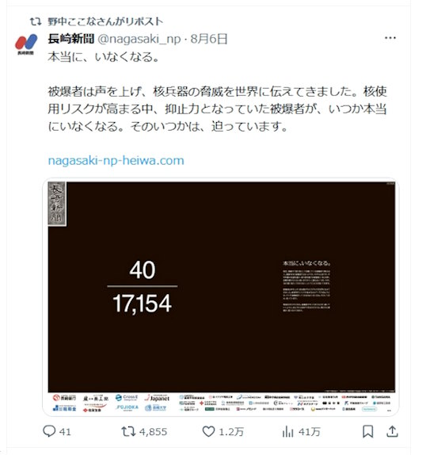The height and width of the screenshot is (455, 422).
Task: Click the share upload arrow icon
Action: 392,431
